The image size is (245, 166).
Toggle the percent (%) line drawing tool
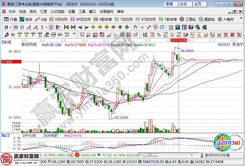coord(159,35)
